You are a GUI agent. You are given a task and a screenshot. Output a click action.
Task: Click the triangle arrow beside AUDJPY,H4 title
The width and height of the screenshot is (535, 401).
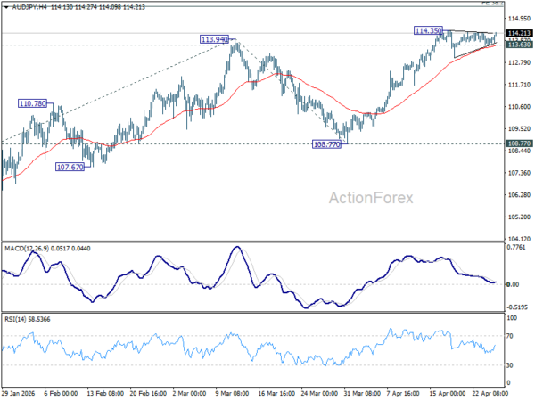6,7
